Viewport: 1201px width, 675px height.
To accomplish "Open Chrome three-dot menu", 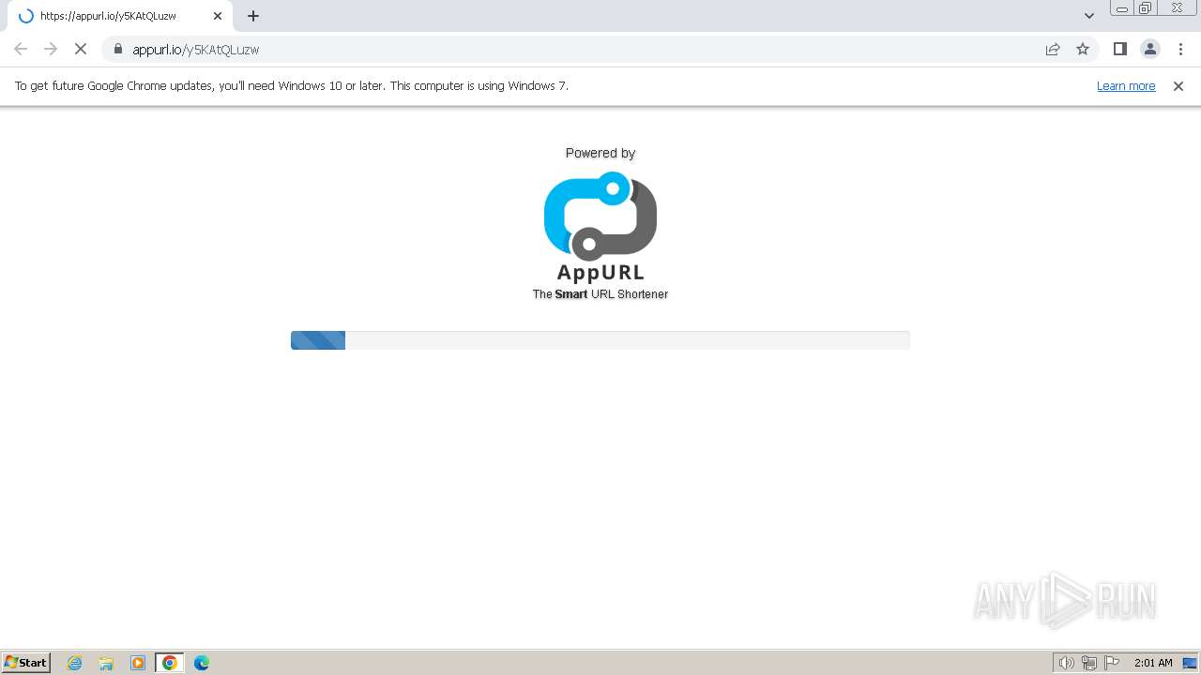I will pyautogui.click(x=1180, y=49).
